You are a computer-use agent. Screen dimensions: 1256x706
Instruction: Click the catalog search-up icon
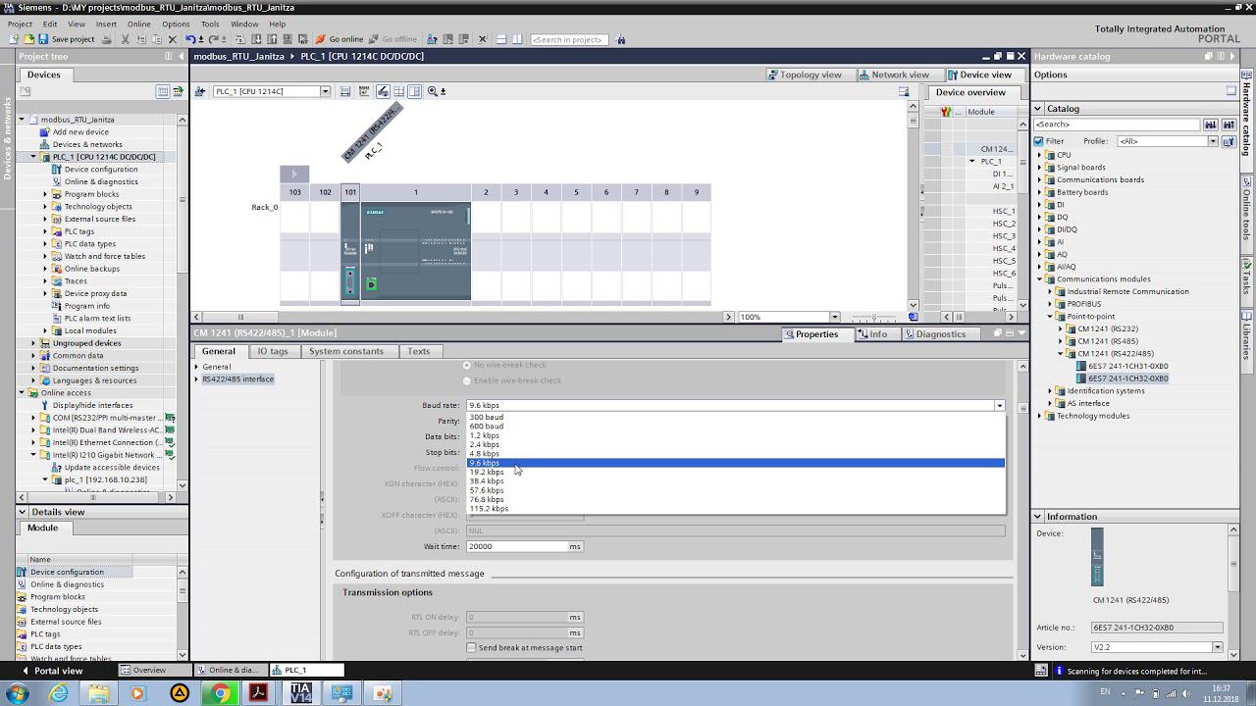[x=1228, y=125]
